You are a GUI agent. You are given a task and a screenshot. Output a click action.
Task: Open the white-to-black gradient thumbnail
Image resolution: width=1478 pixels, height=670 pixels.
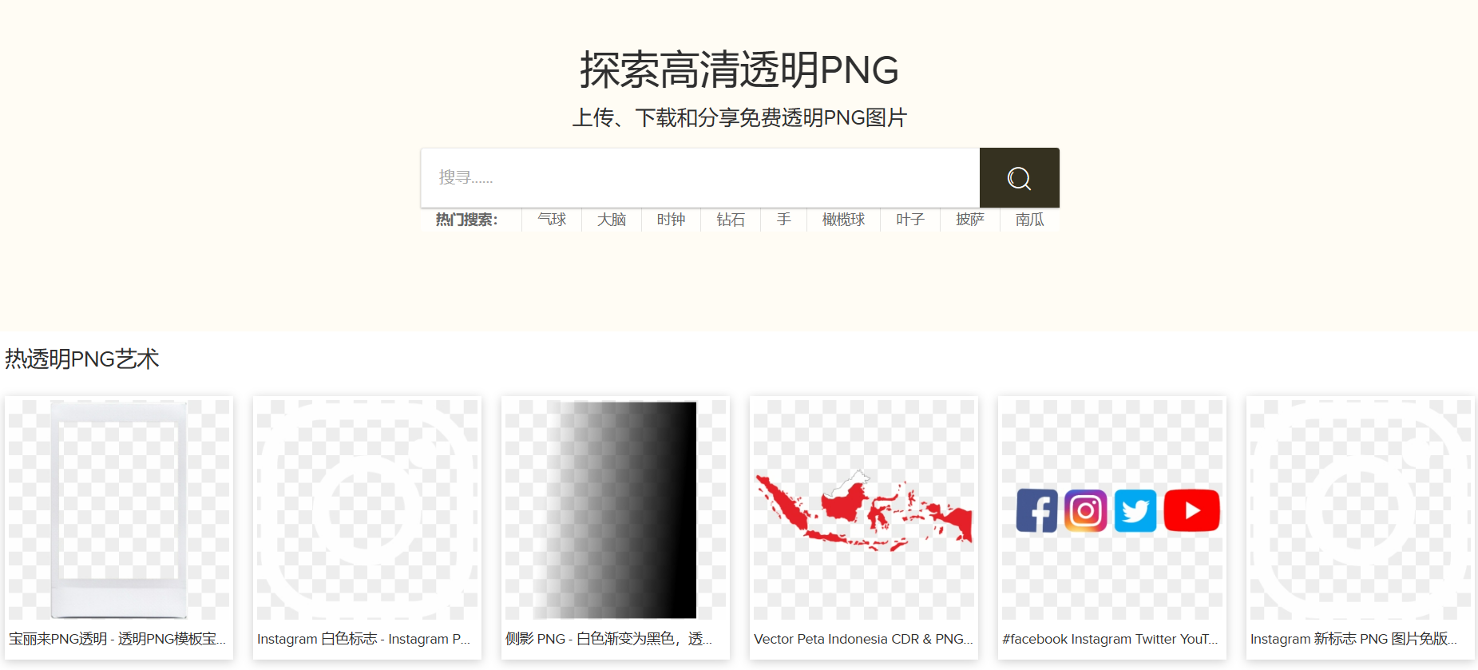coord(616,509)
